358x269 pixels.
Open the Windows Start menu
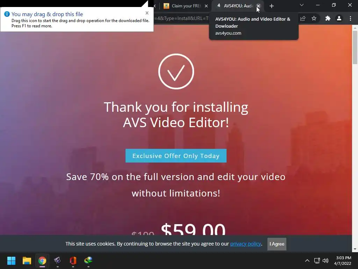point(11,261)
